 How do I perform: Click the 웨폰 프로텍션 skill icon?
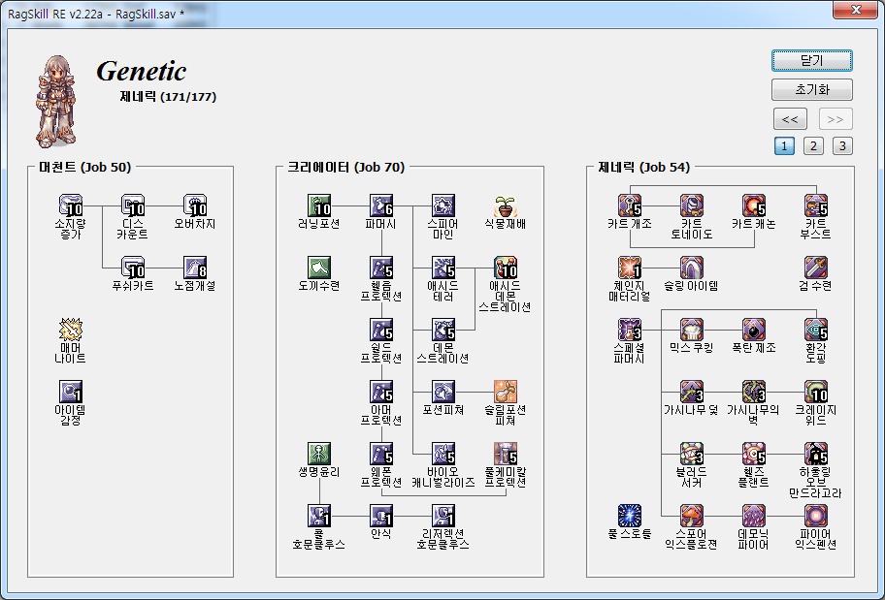click(381, 454)
